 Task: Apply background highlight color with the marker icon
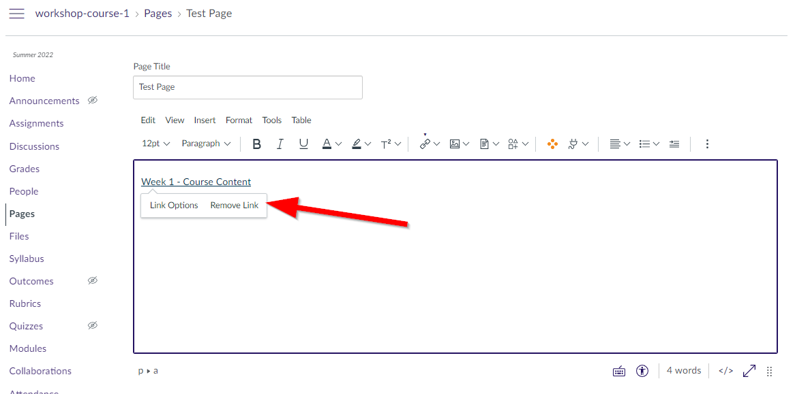click(x=356, y=144)
